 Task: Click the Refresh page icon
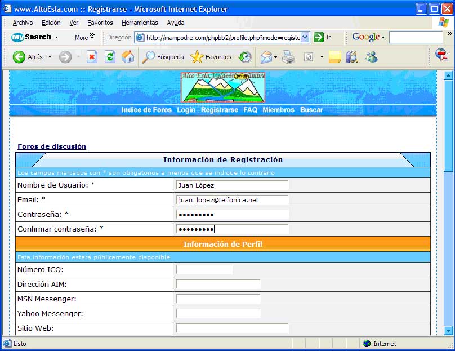(110, 57)
